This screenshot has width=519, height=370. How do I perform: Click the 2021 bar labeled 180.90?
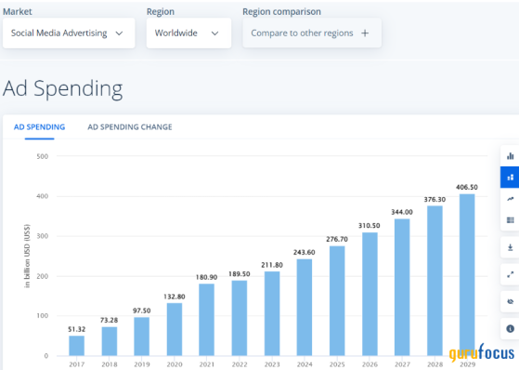pos(206,320)
